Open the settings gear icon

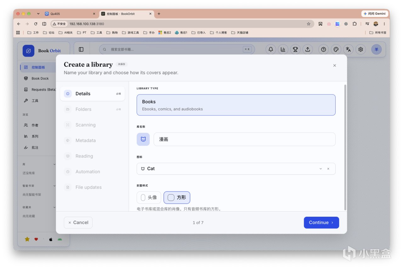361,49
